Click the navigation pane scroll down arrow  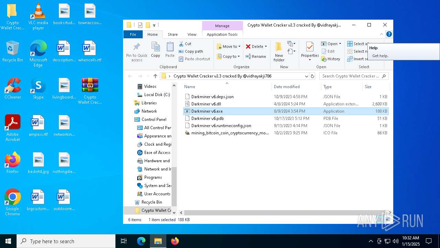174,213
